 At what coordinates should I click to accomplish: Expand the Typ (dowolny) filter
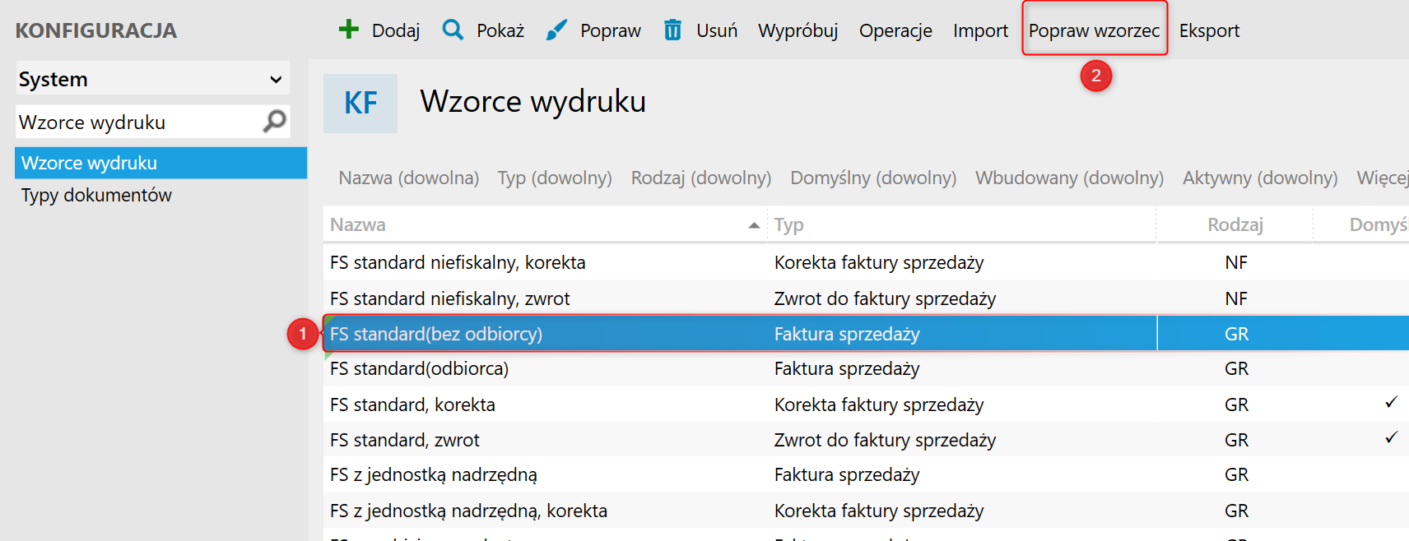pos(555,178)
